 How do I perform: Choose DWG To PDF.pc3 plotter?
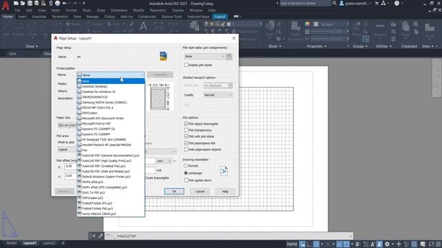[110, 193]
